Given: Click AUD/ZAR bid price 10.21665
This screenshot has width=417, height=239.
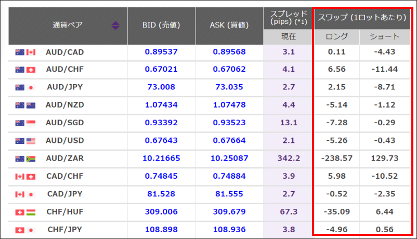Looking at the screenshot, I should (161, 158).
